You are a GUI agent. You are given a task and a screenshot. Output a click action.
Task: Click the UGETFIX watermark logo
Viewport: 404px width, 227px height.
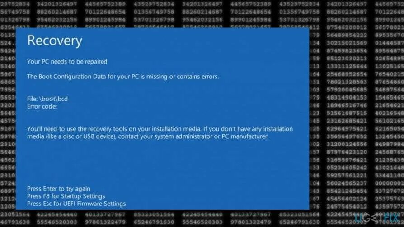pos(378,218)
